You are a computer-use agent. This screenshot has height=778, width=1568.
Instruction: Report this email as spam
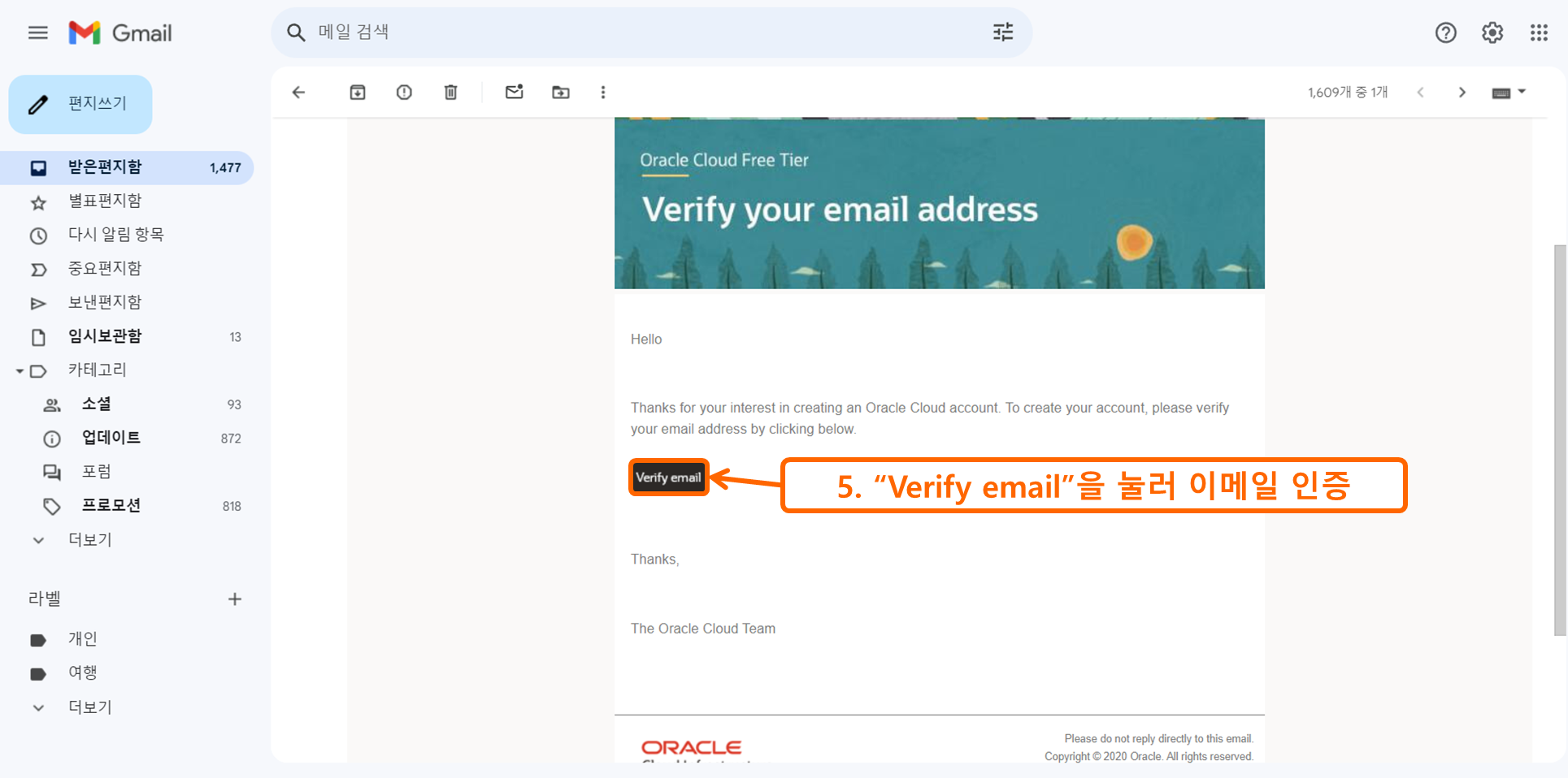coord(404,93)
